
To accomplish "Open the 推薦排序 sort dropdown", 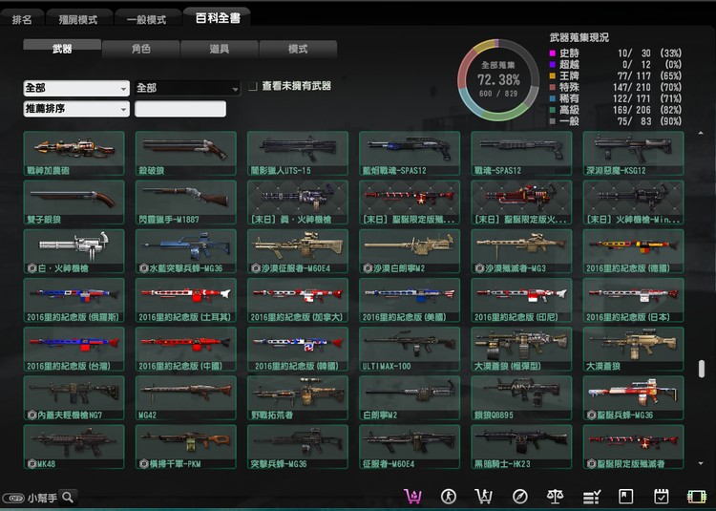I will pos(76,109).
